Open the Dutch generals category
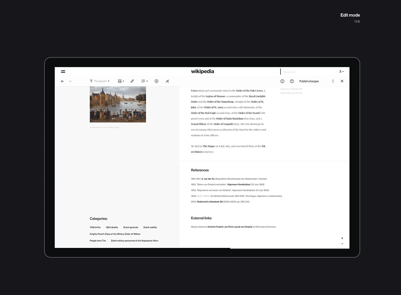401x295 pixels. (131, 227)
